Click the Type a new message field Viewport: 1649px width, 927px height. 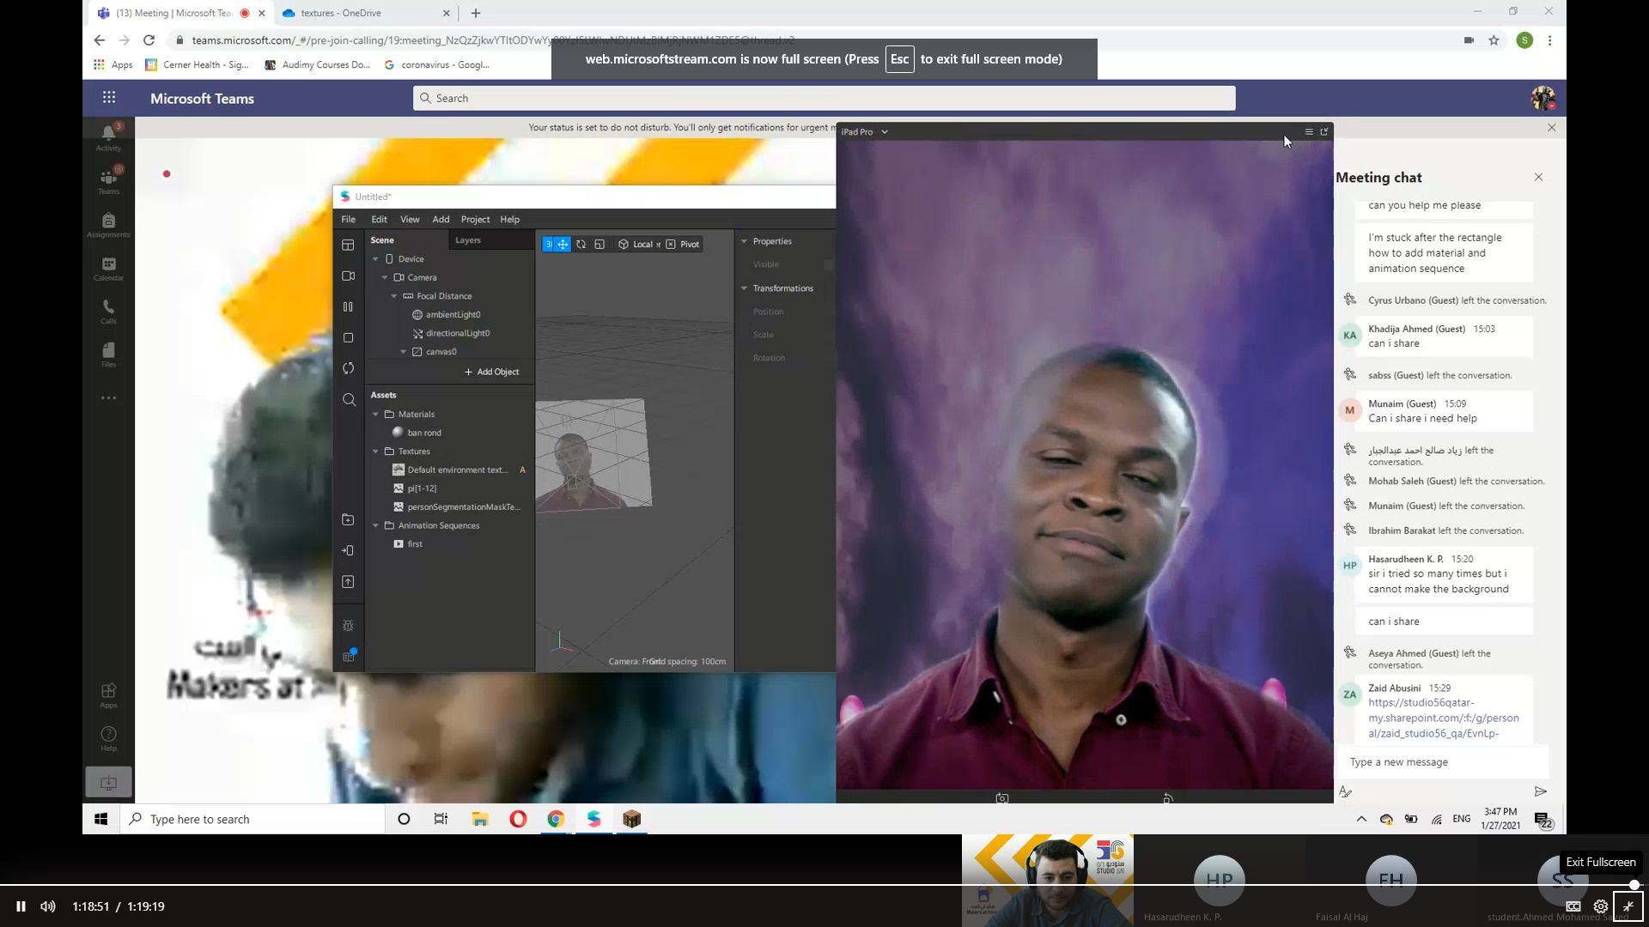(1442, 762)
